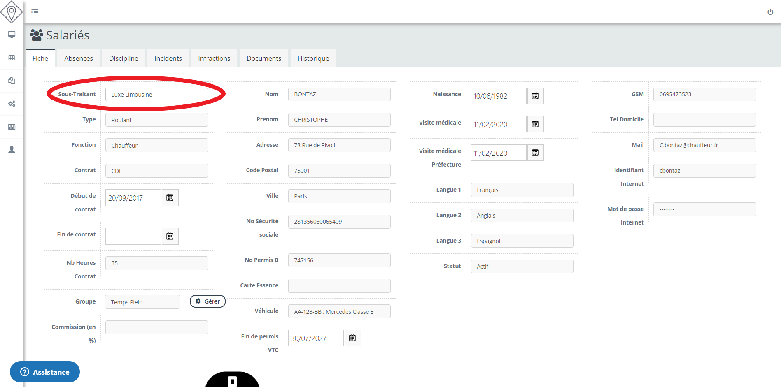The width and height of the screenshot is (781, 387).
Task: Open the Fin de permis VTC calendar picker
Action: (352, 338)
